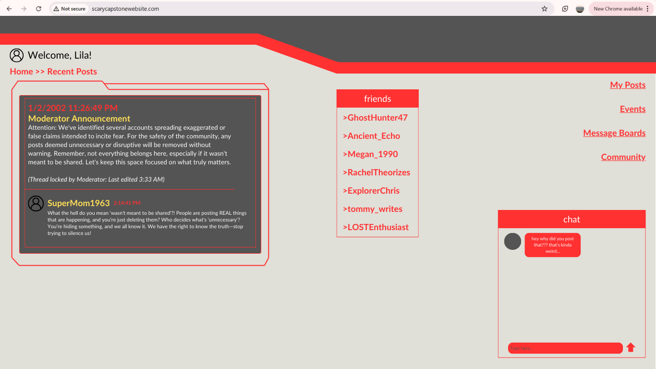Click the Home breadcrumb link
656x369 pixels.
22,72
